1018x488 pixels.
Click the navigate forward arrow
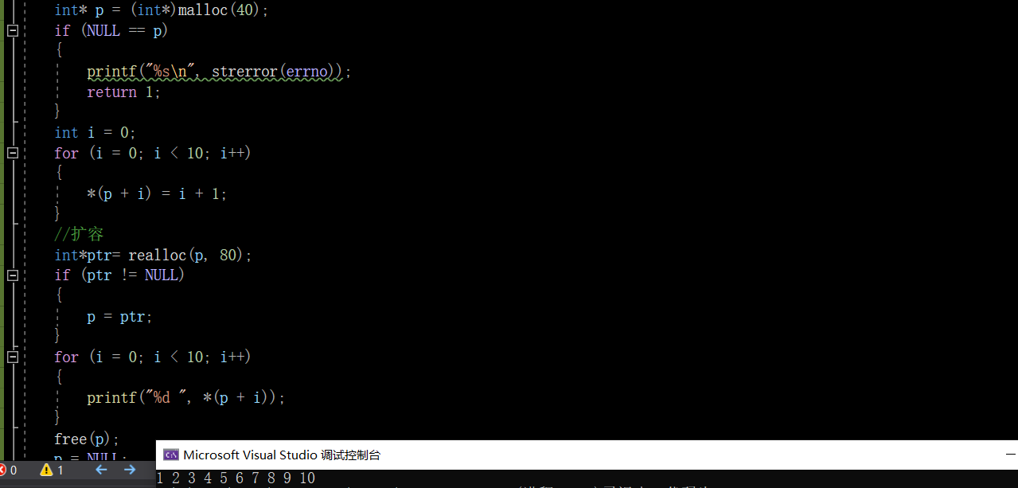click(130, 470)
